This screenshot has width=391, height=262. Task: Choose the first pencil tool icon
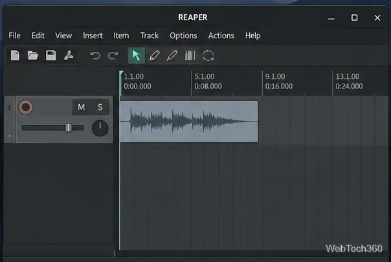pos(154,56)
